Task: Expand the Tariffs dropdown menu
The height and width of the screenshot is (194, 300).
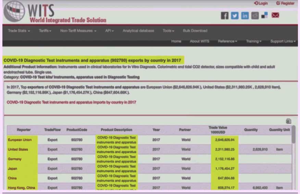Action: click(x=45, y=31)
